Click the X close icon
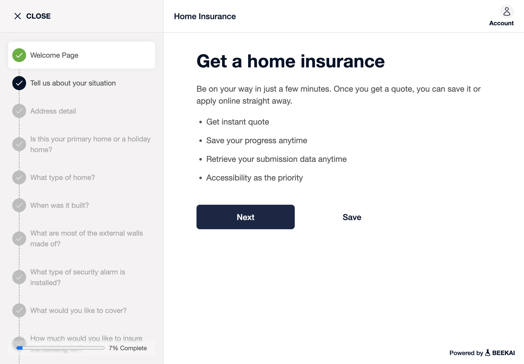This screenshot has height=364, width=524. [18, 16]
